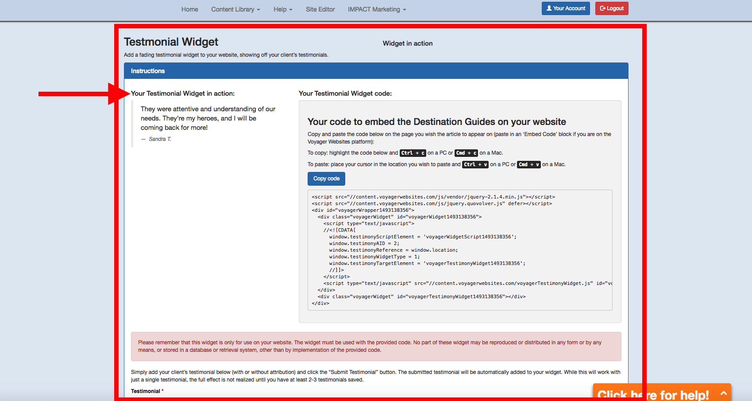Click the 'Ctrl + c' key label
Image resolution: width=752 pixels, height=401 pixels.
pos(413,153)
